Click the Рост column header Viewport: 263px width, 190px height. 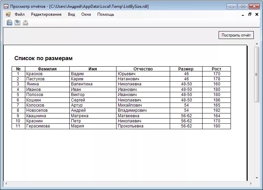tap(217, 69)
